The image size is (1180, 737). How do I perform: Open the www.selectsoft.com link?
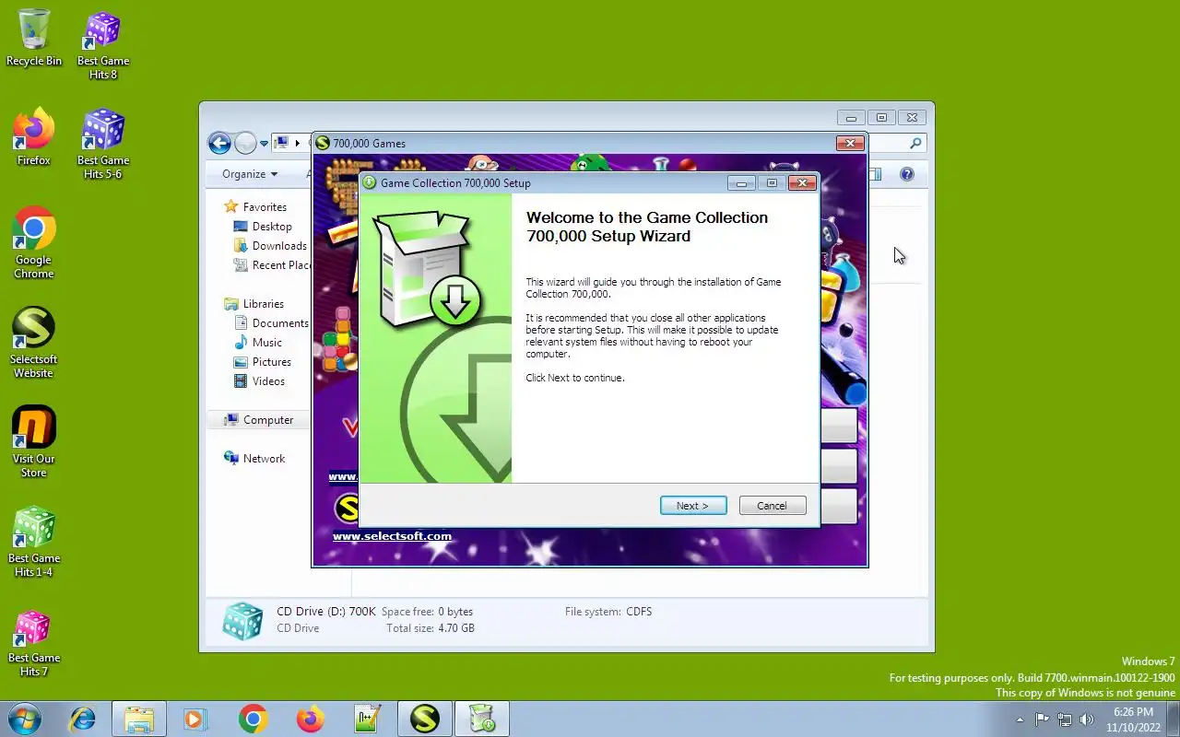(x=392, y=536)
